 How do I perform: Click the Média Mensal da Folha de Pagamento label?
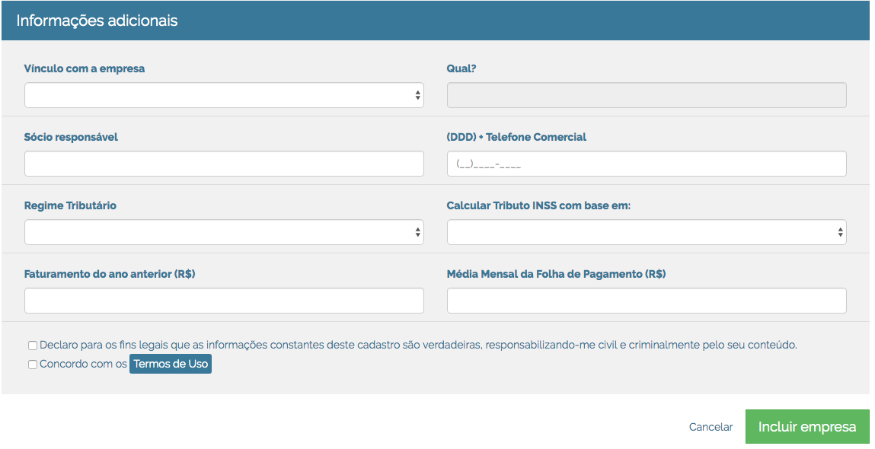click(x=556, y=274)
